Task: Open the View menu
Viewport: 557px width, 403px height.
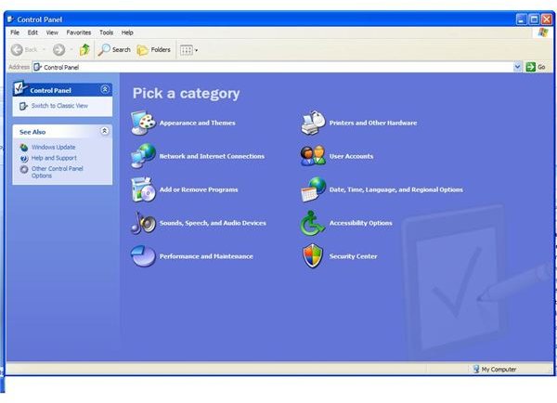Action: coord(52,32)
